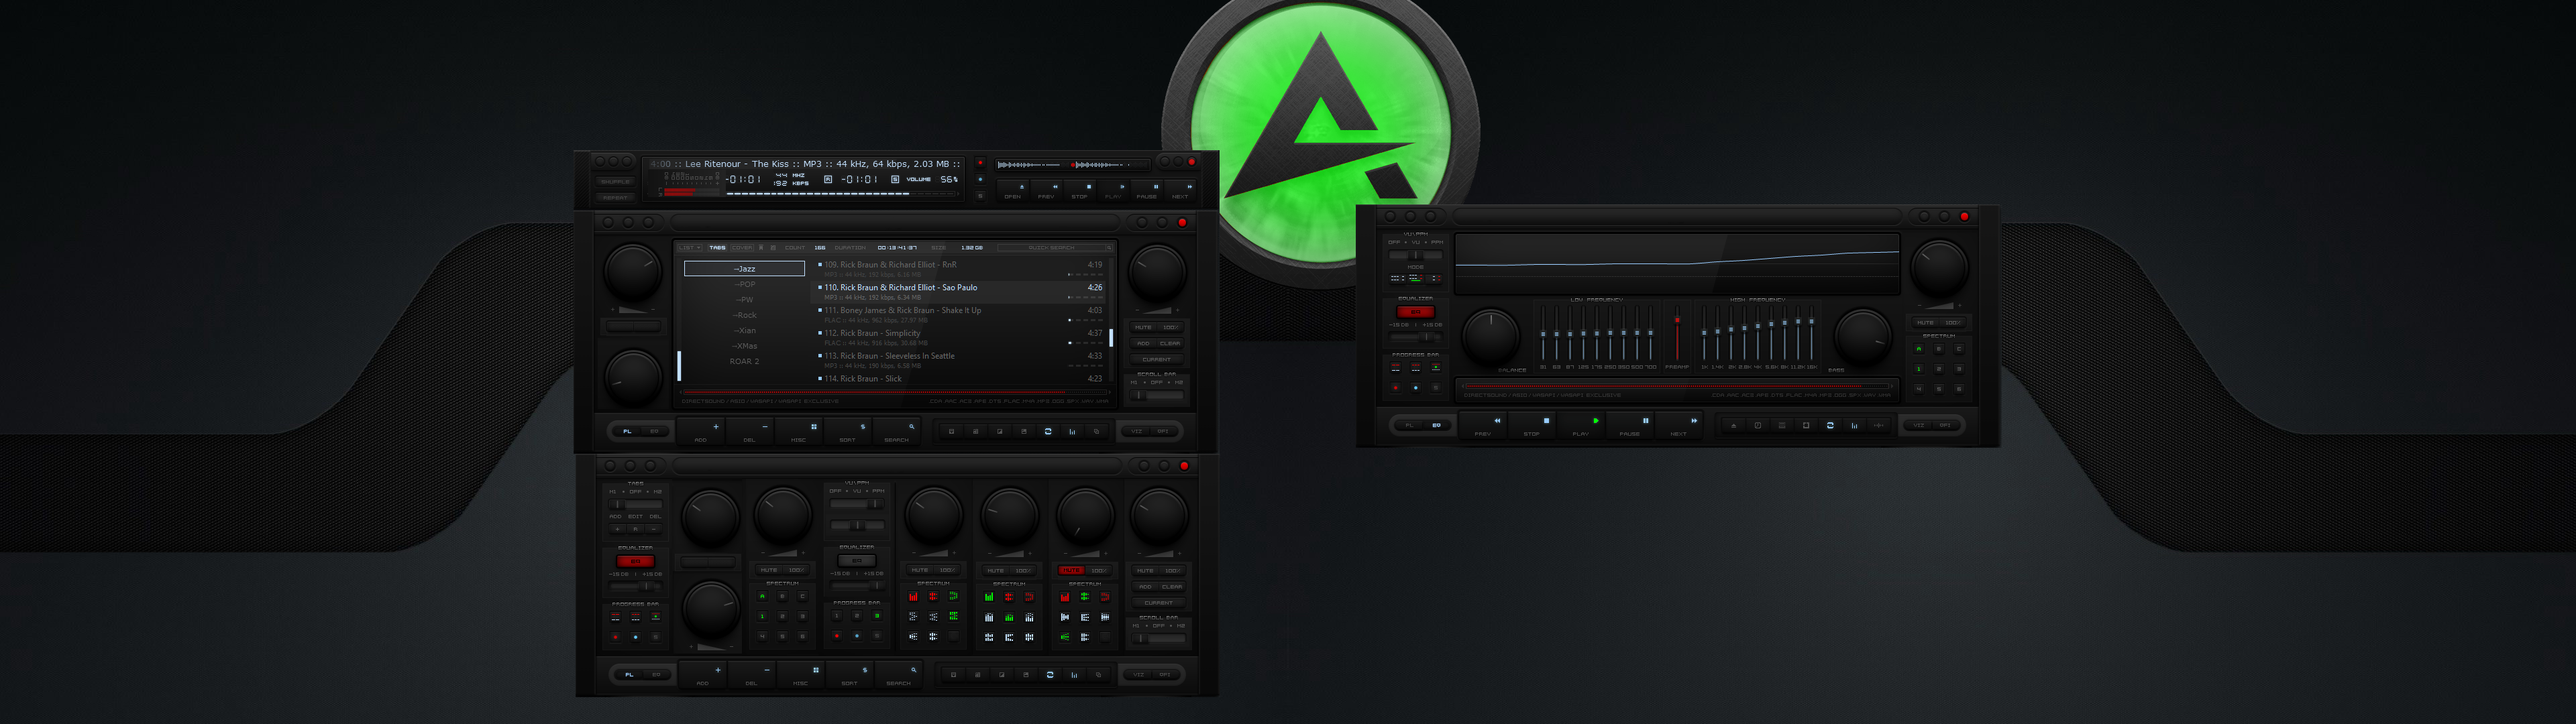Click the tabs EDIT 'R' button in bottom panel
This screenshot has width=2576, height=724.
click(x=635, y=529)
